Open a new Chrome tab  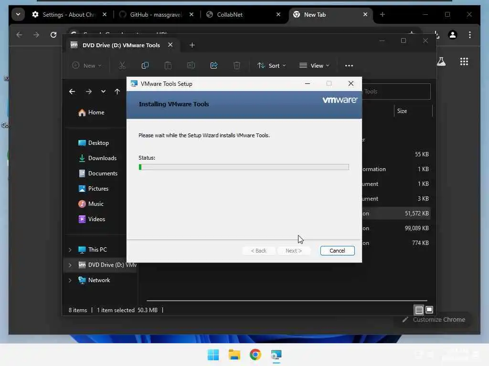(x=383, y=14)
